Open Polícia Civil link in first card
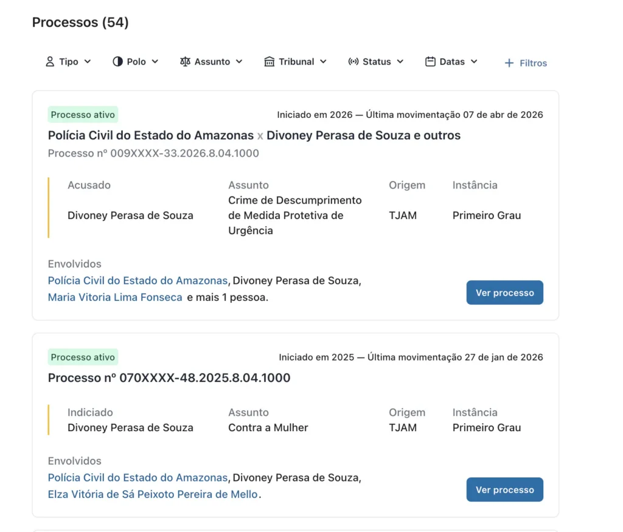Image resolution: width=623 pixels, height=532 pixels. click(x=137, y=281)
